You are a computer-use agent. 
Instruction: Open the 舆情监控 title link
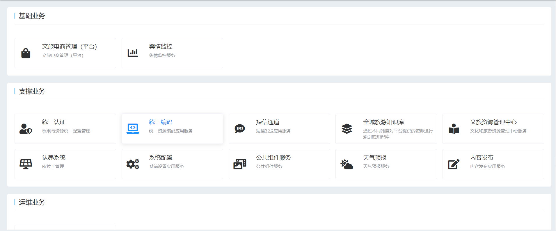[x=161, y=46]
